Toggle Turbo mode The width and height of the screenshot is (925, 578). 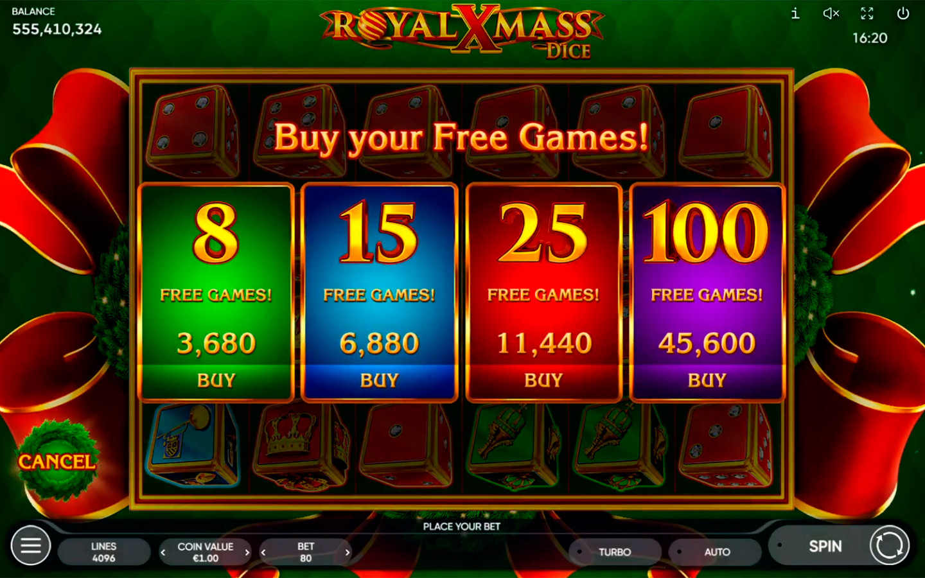615,552
